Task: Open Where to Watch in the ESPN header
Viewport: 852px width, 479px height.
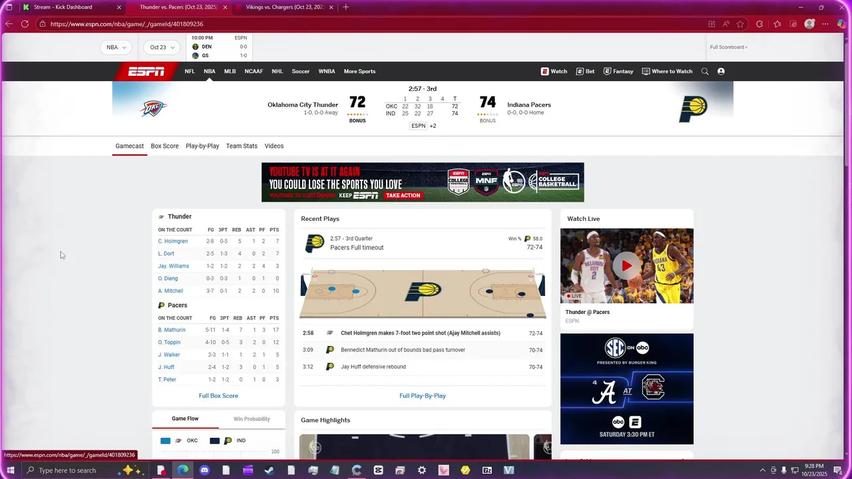Action: click(667, 71)
